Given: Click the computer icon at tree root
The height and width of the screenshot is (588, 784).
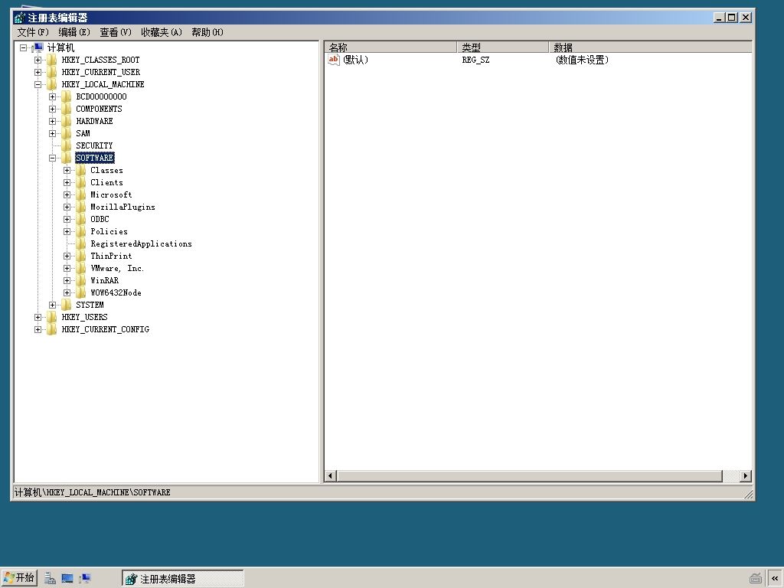Looking at the screenshot, I should click(38, 47).
